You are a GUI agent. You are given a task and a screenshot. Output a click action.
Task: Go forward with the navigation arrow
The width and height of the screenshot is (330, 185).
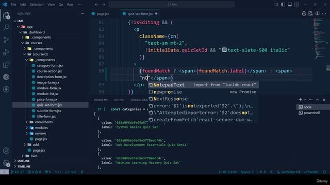(103, 5)
